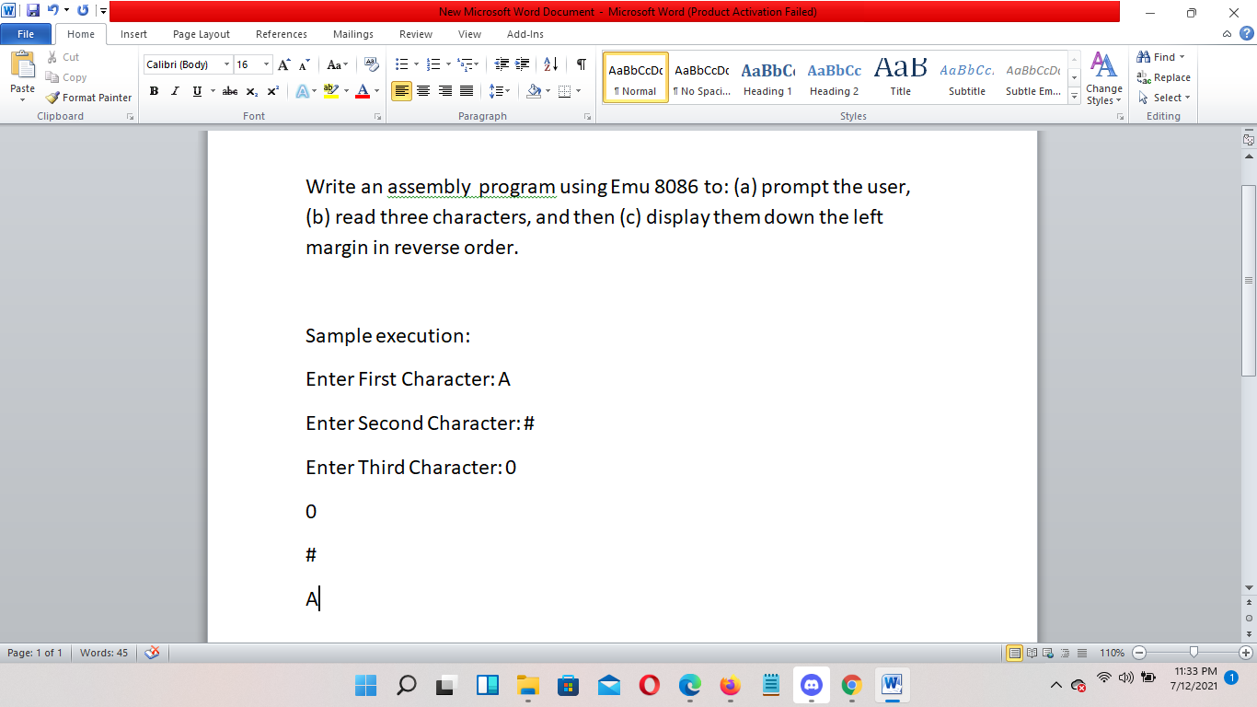Open the Sort dialog via the Sort icon

point(551,66)
